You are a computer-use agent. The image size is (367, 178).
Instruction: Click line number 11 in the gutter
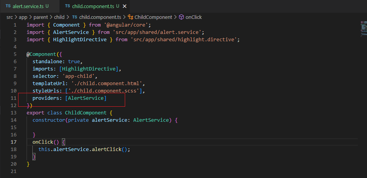14,98
